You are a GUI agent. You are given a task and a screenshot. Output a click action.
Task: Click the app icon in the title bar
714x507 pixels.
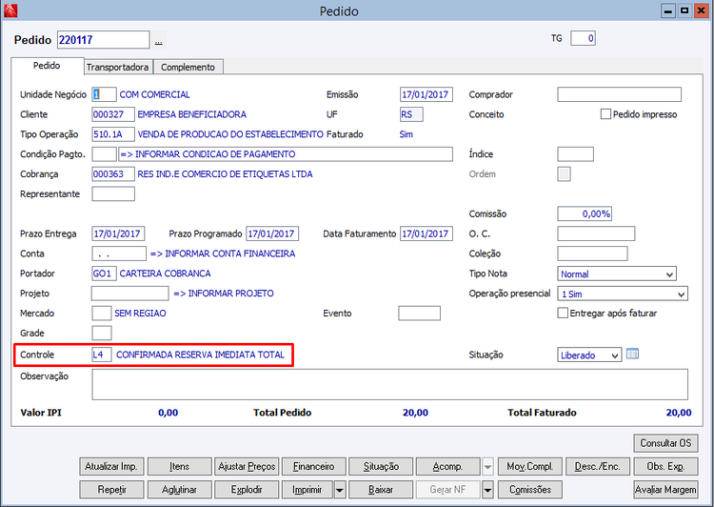pos(10,10)
